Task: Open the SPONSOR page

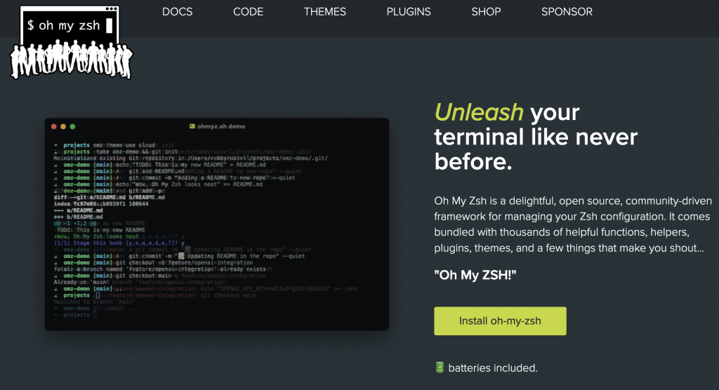Action: point(567,12)
